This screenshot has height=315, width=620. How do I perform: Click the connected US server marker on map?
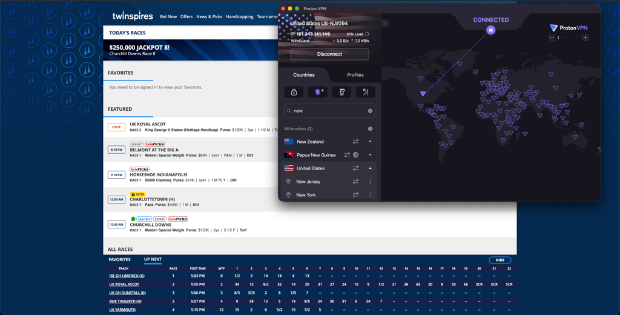click(423, 93)
